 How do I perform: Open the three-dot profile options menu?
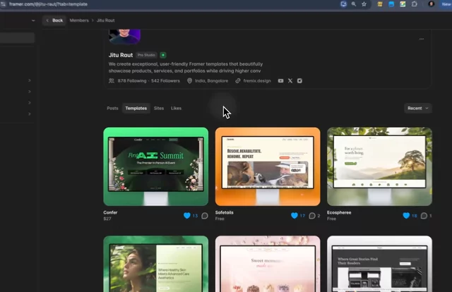tap(422, 39)
